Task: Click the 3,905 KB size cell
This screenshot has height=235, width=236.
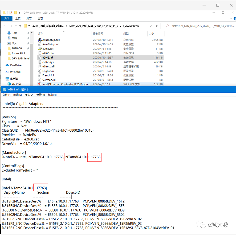Action: coord(157,40)
